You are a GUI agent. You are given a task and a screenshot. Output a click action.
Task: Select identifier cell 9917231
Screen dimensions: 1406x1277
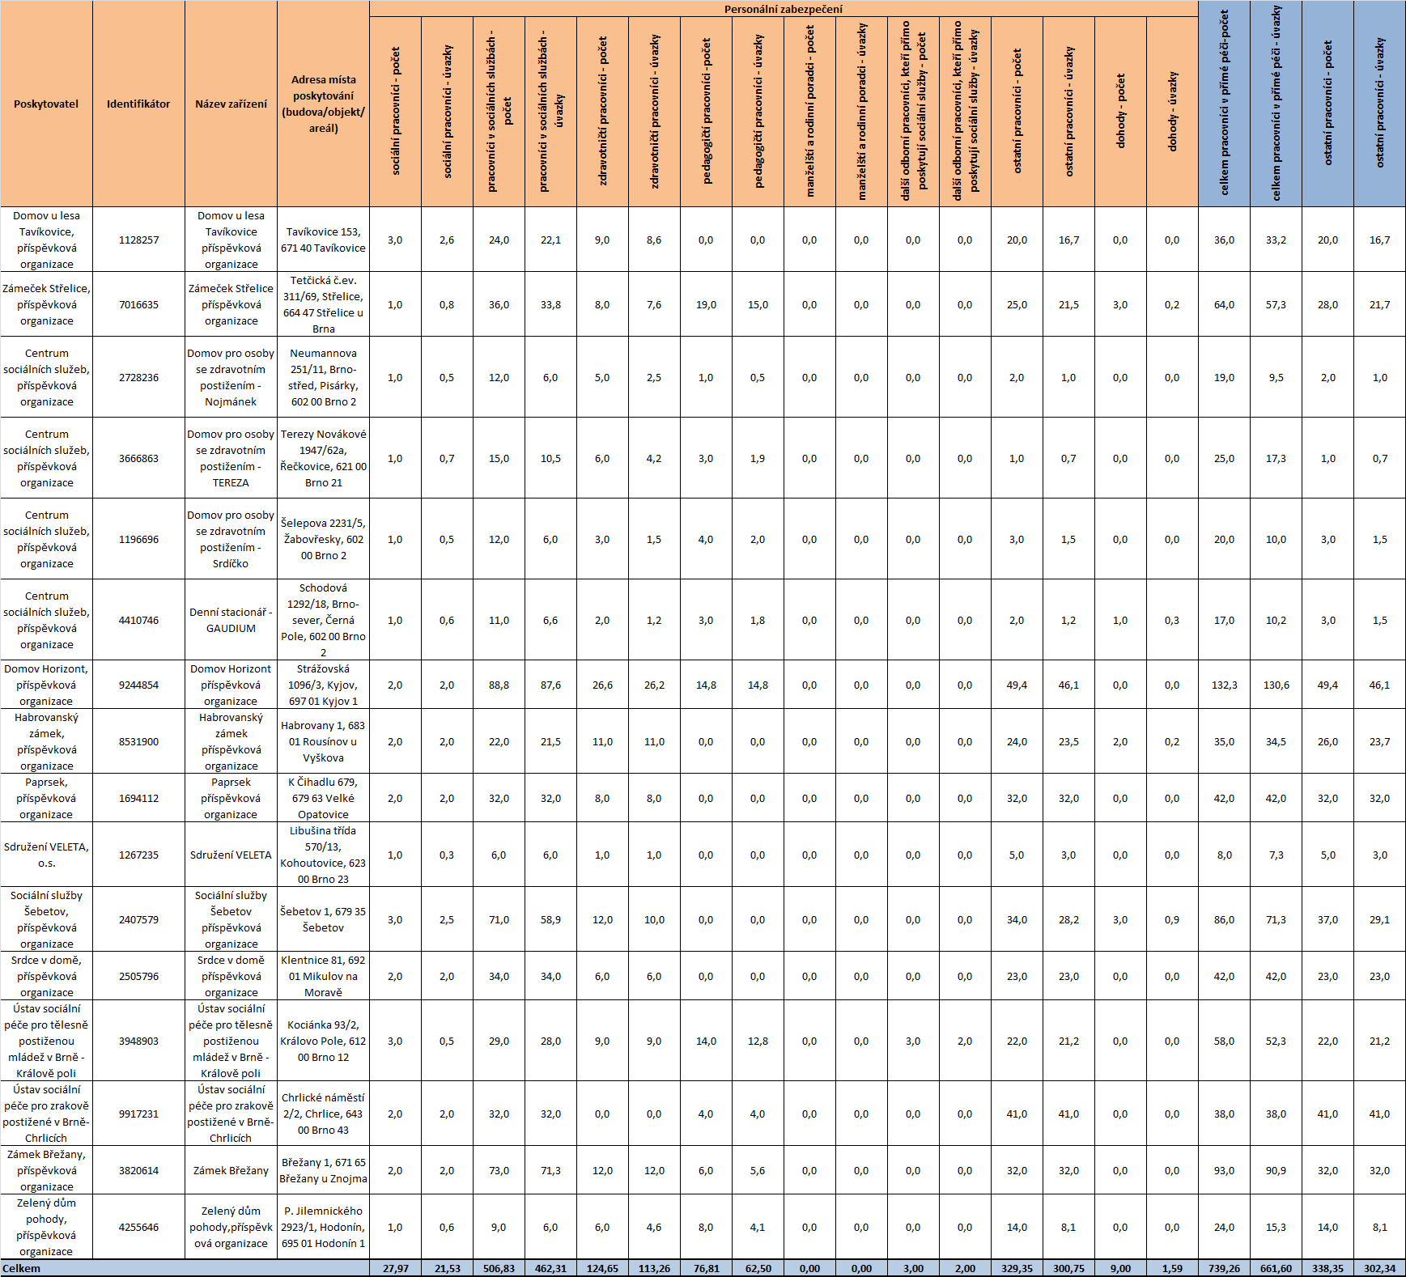coord(138,1114)
